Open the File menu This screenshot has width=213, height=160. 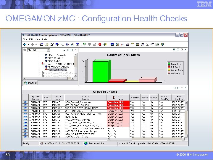point(25,39)
